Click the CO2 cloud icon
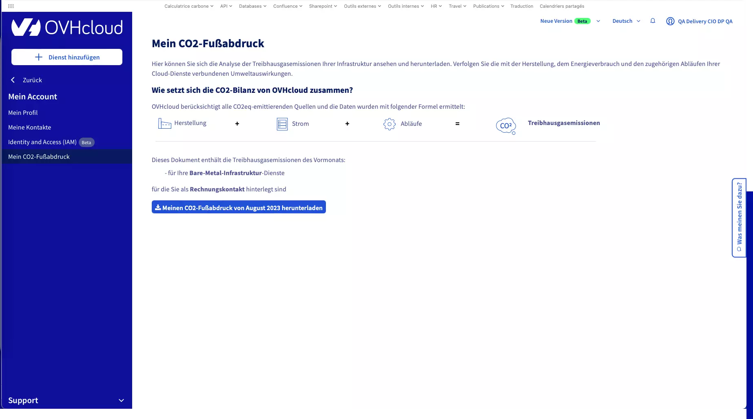 [x=506, y=126]
